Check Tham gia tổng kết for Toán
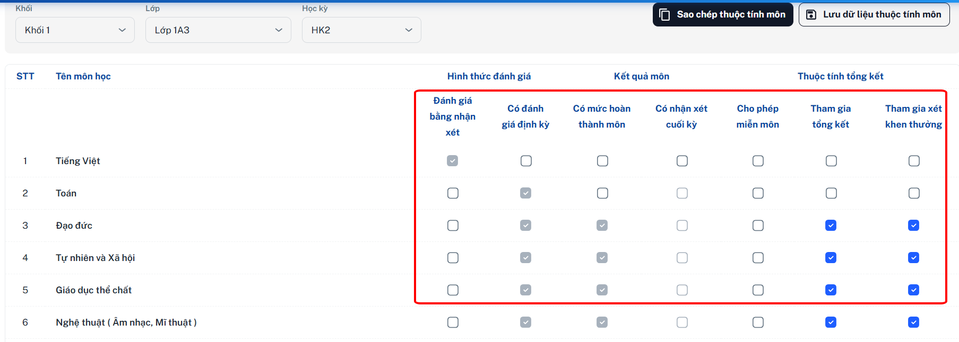 click(x=831, y=193)
